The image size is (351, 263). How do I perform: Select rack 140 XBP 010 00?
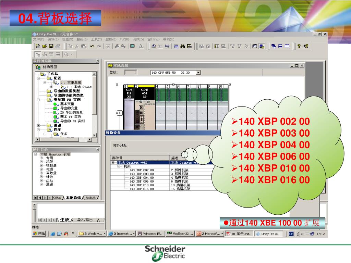[142, 185]
